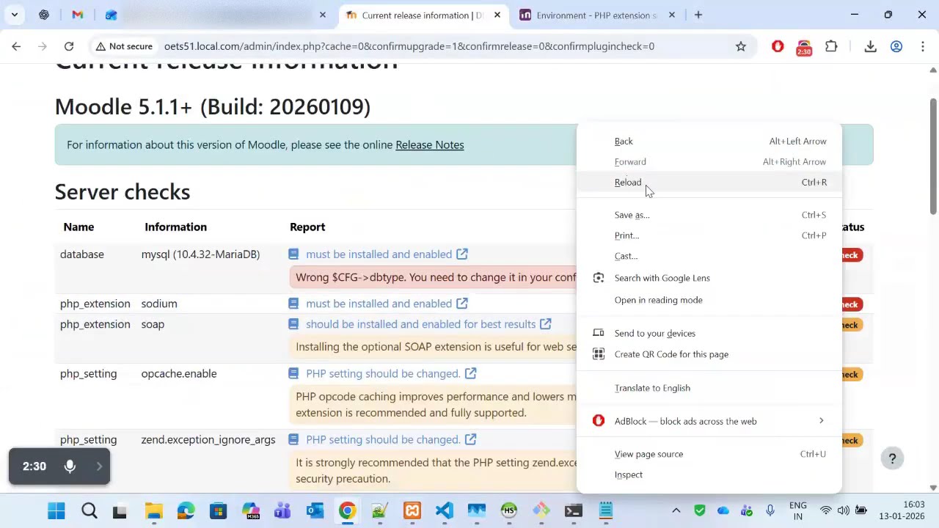The height and width of the screenshot is (528, 939).
Task: Expand the AdBlock submenu in context menu
Action: pos(709,422)
